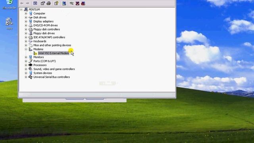Expand the Keyboards node

coord(26,41)
